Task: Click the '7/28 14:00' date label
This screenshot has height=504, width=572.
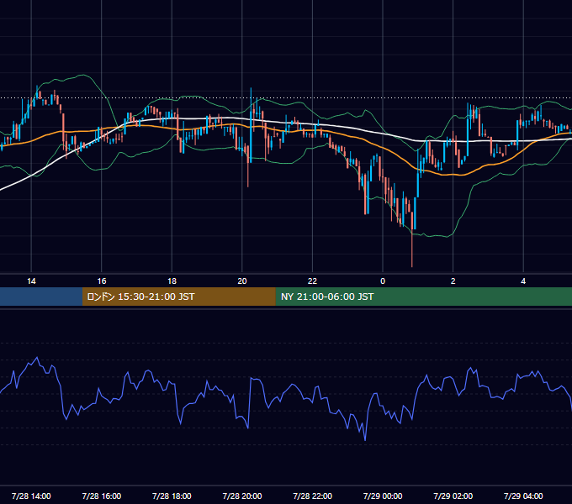Action: coord(31,496)
